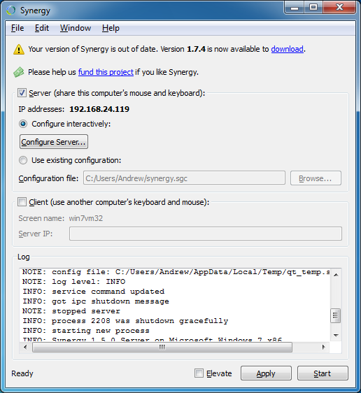Viewport: 361px width, 393px height.
Task: Click the yellow warning triangle icon
Action: [19, 49]
